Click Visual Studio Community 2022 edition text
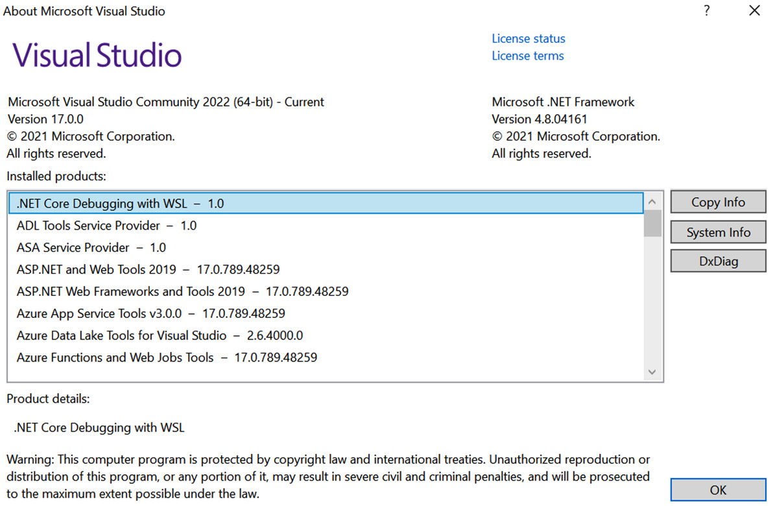The width and height of the screenshot is (775, 506). click(165, 102)
